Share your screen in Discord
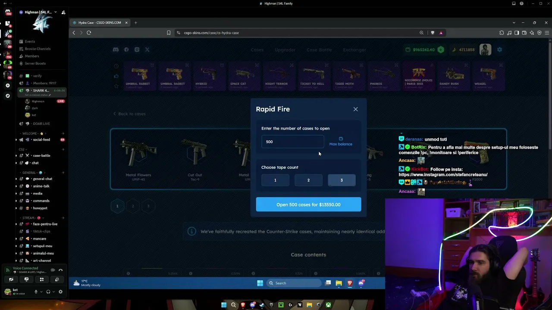Viewport: 552px width, 310px height. [x=26, y=279]
